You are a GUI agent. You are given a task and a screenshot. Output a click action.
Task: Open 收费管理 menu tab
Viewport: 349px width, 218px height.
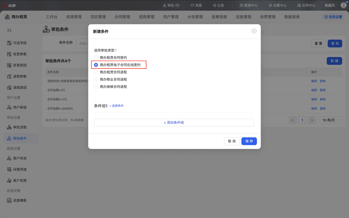tap(268, 17)
